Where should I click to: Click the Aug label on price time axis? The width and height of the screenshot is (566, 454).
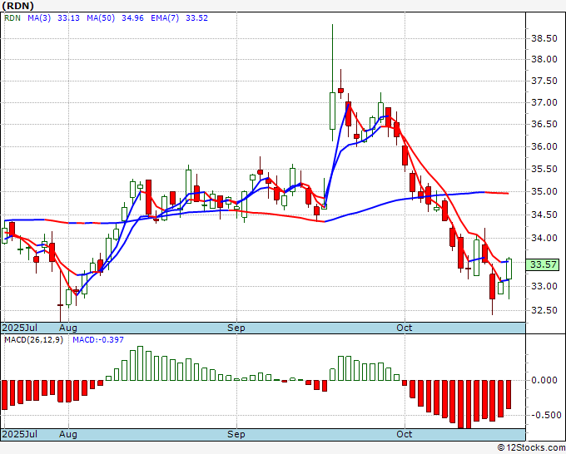click(68, 328)
